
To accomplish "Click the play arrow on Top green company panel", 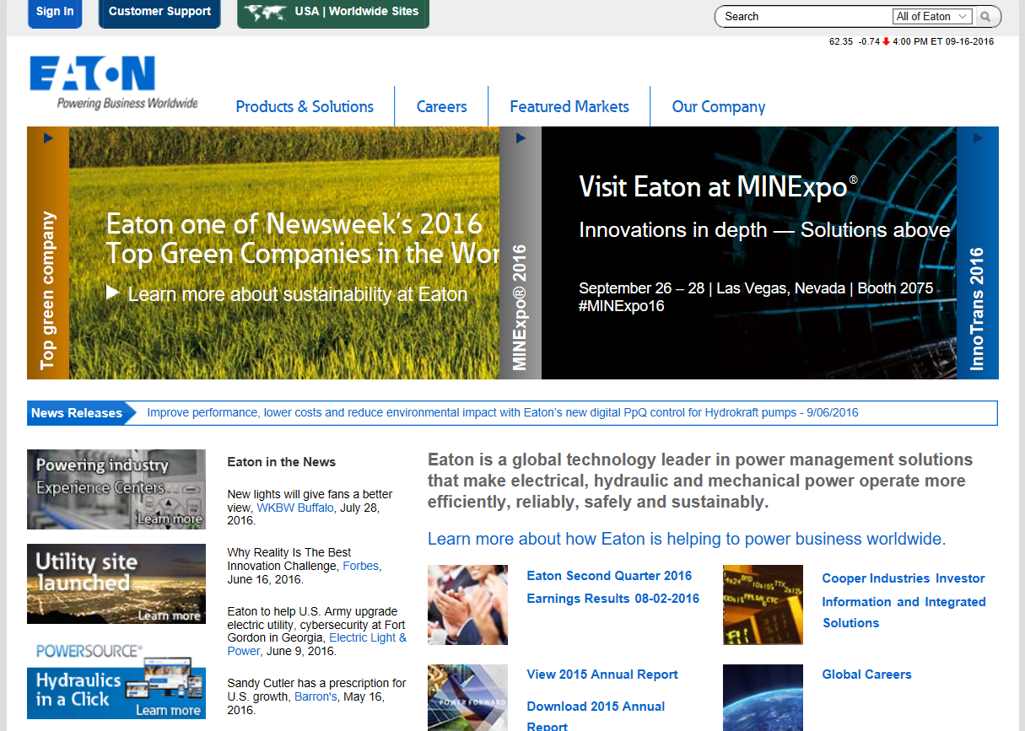I will click(48, 138).
